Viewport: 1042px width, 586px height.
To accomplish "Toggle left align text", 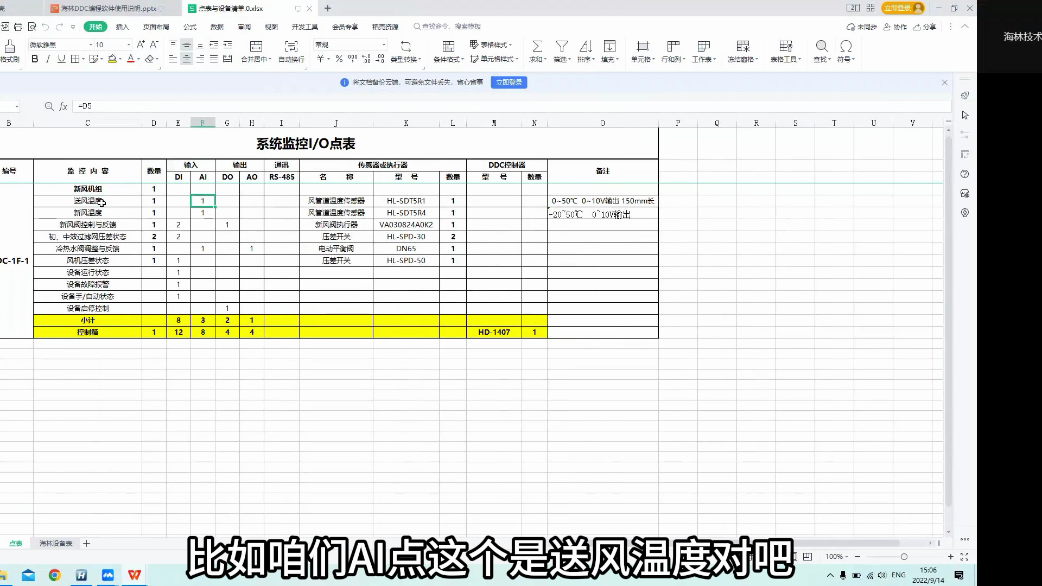I will click(x=173, y=59).
